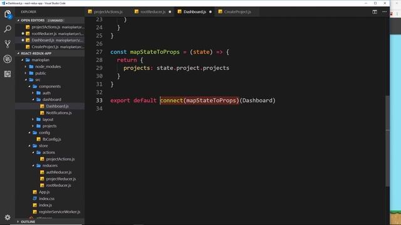
Task: Open the Source Control view
Action: pos(8,44)
